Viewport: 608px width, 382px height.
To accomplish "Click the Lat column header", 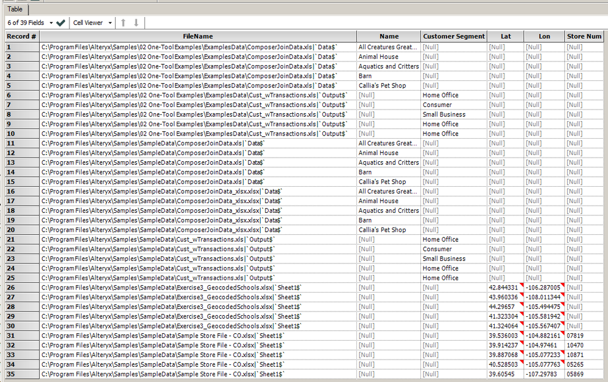I will (506, 36).
